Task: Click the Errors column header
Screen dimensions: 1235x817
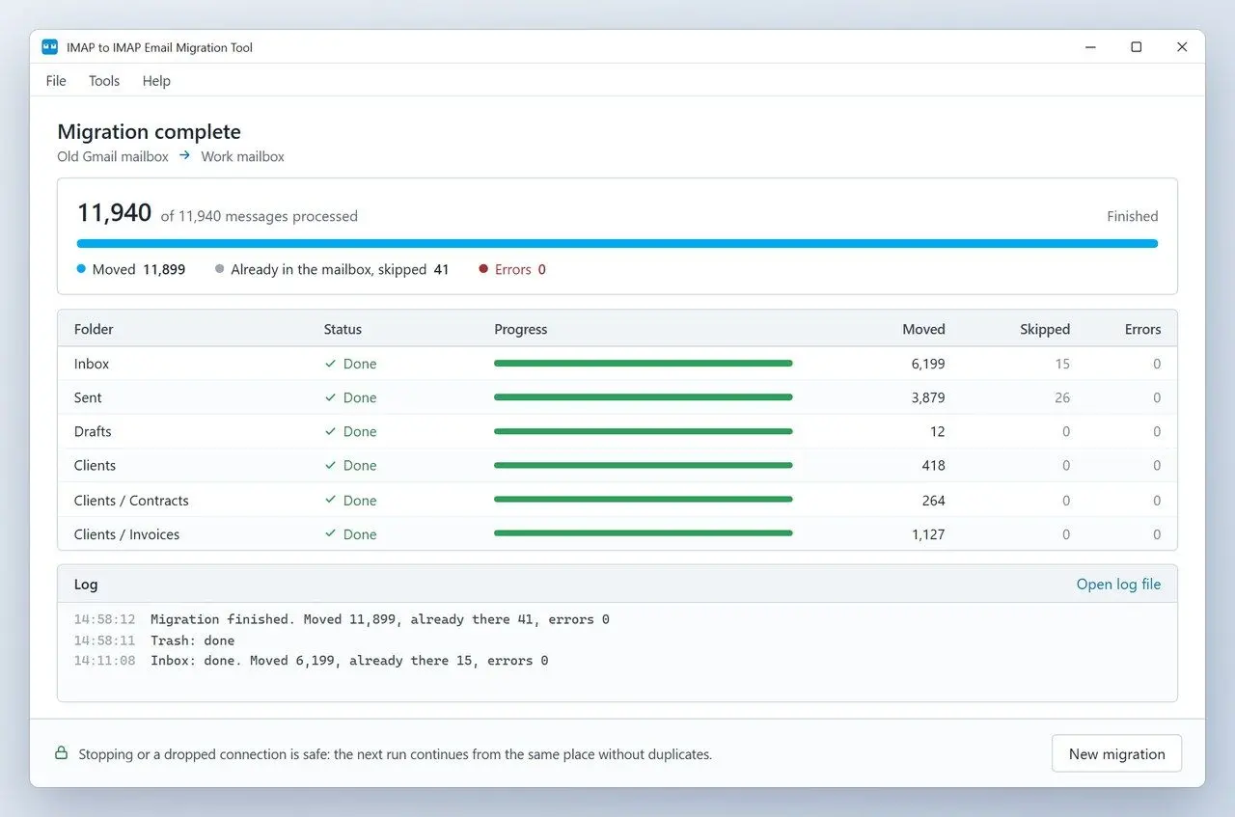Action: click(x=1142, y=329)
